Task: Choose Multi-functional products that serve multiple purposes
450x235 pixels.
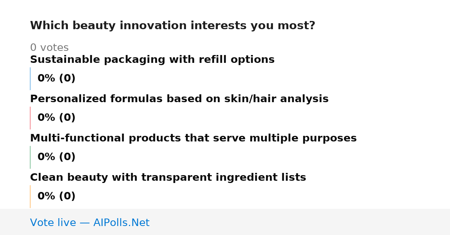Action: (193, 138)
